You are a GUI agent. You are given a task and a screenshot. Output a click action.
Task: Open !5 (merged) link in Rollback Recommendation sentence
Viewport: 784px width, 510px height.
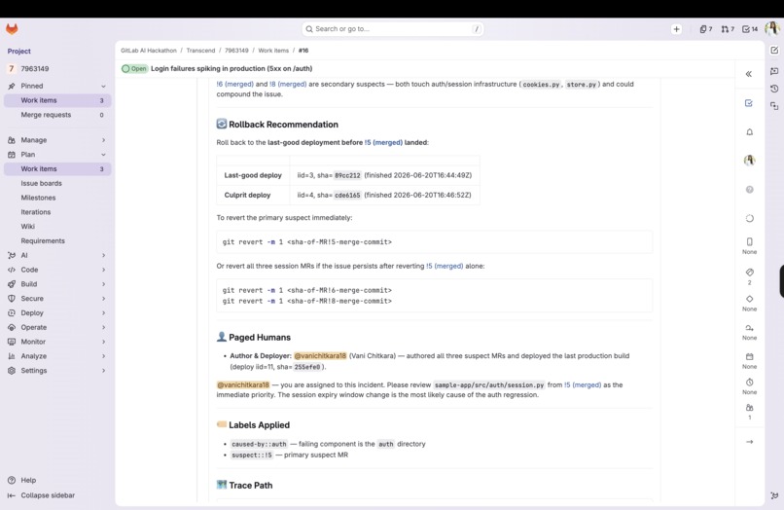[383, 143]
